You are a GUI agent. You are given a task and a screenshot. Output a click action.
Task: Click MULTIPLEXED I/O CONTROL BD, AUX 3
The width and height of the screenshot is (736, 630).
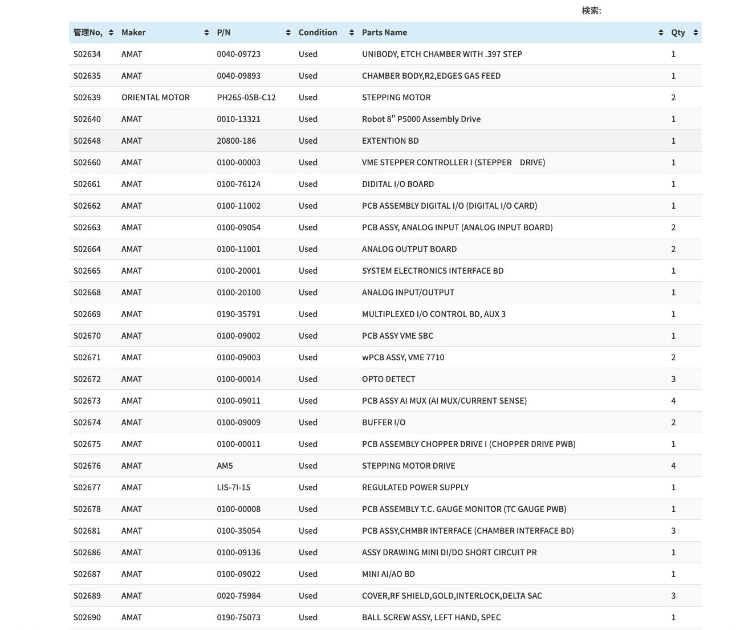tap(434, 314)
